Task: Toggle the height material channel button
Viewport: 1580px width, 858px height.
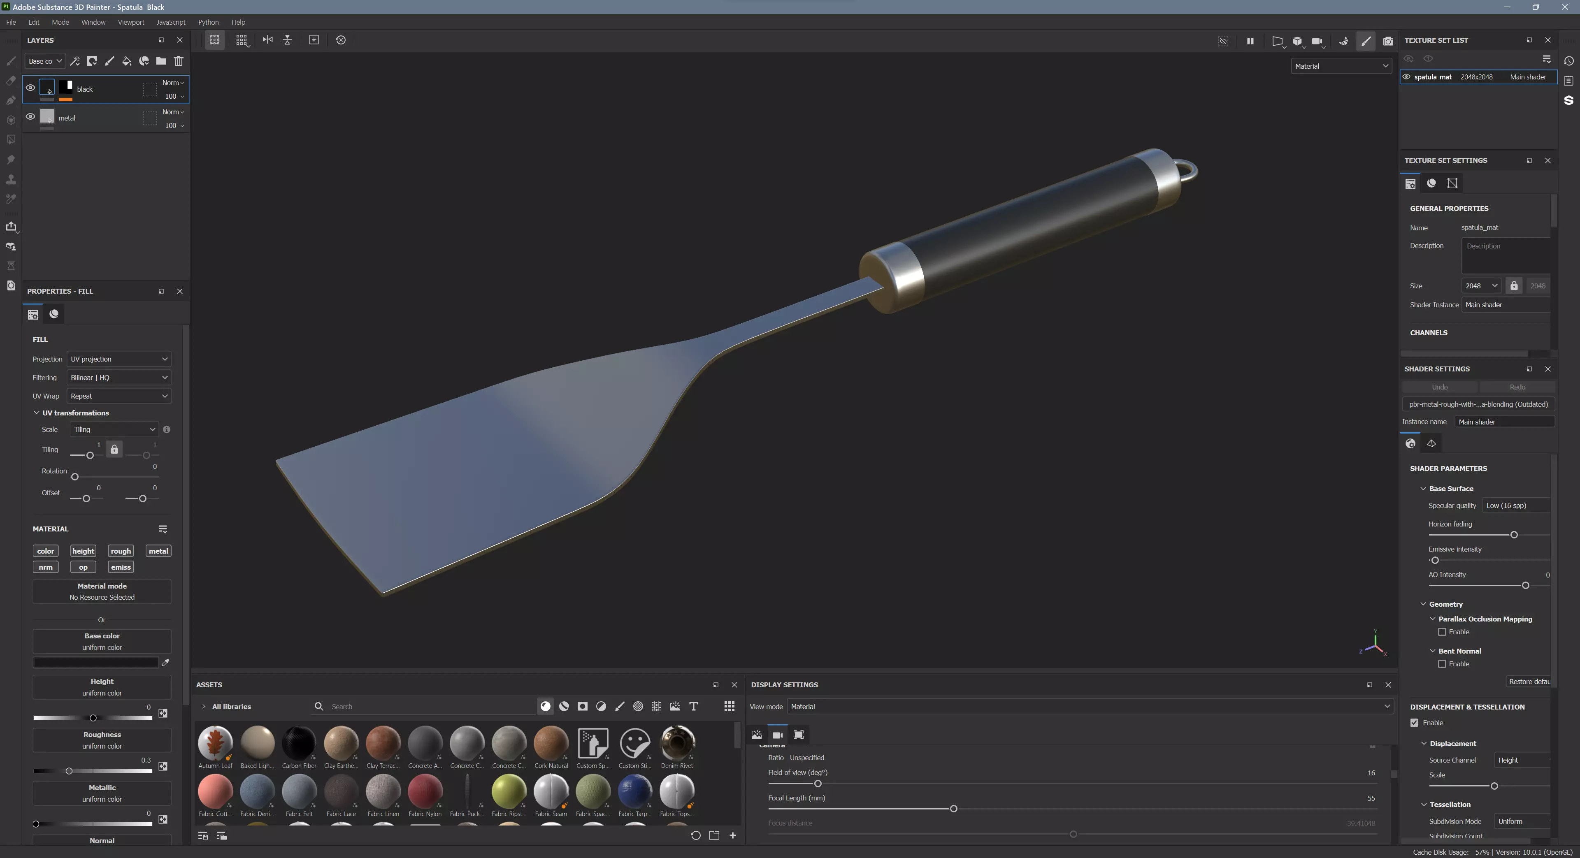Action: [x=83, y=551]
